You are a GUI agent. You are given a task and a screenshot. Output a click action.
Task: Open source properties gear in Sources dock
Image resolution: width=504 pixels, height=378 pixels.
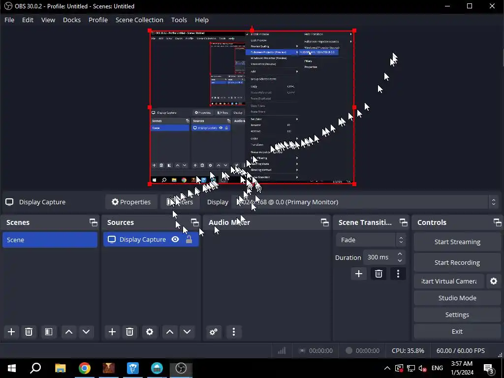click(150, 332)
